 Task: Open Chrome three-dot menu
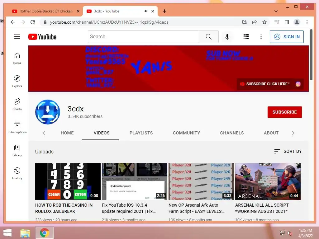coord(307,22)
